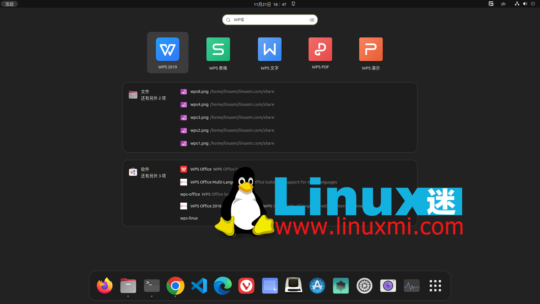Image resolution: width=540 pixels, height=304 pixels.
Task: Open Terminal from the dock
Action: tap(152, 286)
